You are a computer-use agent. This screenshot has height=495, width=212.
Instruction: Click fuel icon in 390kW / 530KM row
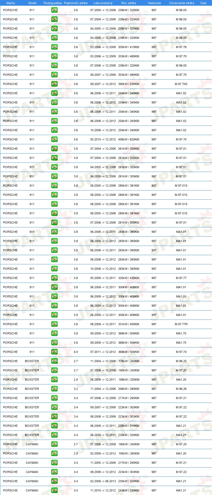click(x=54, y=84)
